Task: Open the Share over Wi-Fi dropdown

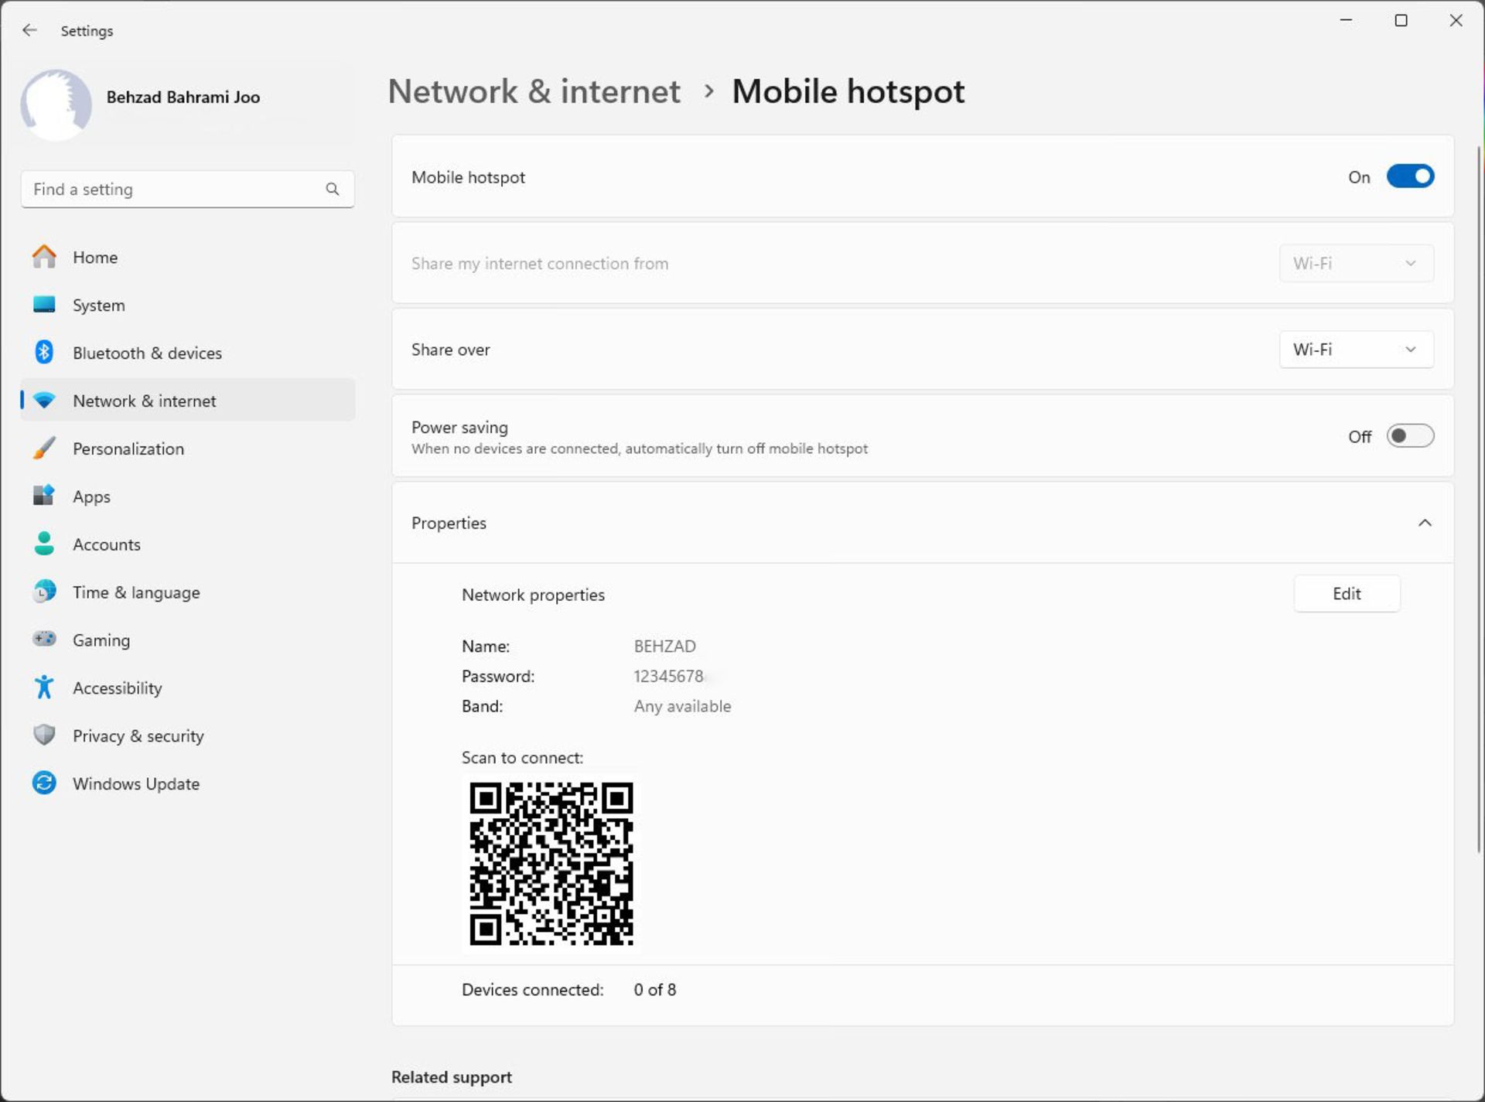Action: click(1356, 350)
